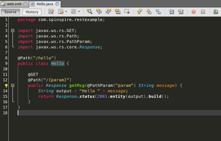Click the package keyword on line 1
The width and height of the screenshot is (221, 141).
click(27, 20)
